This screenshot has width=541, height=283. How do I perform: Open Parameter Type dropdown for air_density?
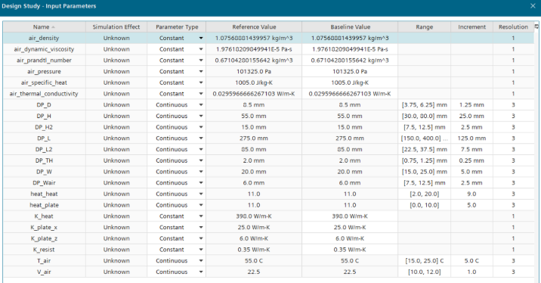[x=201, y=38]
